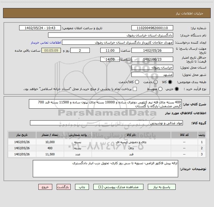Select the خدمت radio button
The height and width of the screenshot is (207, 214).
pos(156,82)
